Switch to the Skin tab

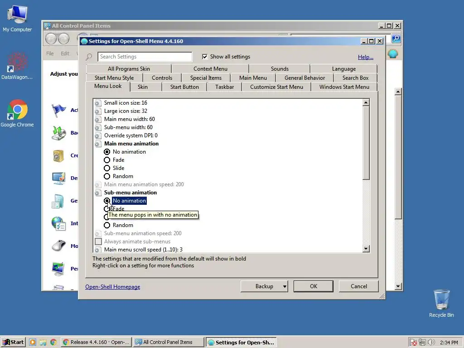pos(143,87)
